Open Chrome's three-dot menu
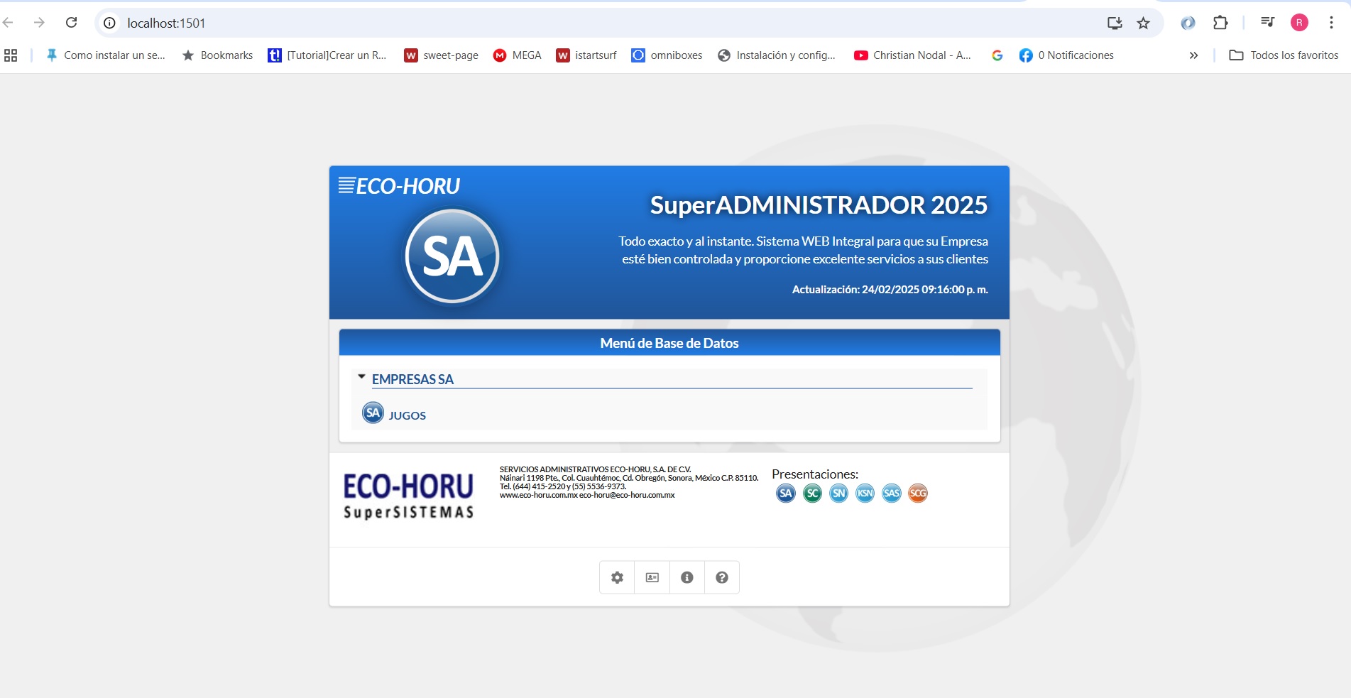 pos(1332,22)
